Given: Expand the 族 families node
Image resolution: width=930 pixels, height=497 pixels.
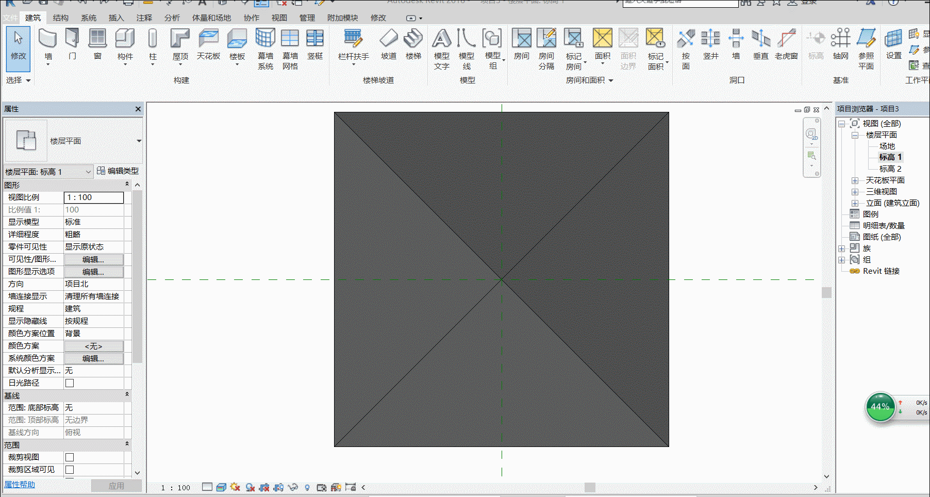Looking at the screenshot, I should tap(841, 248).
